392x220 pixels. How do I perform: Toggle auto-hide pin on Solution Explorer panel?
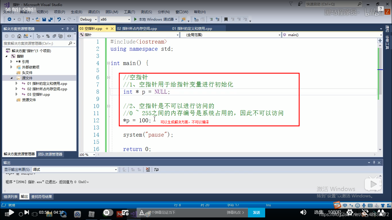[68, 29]
